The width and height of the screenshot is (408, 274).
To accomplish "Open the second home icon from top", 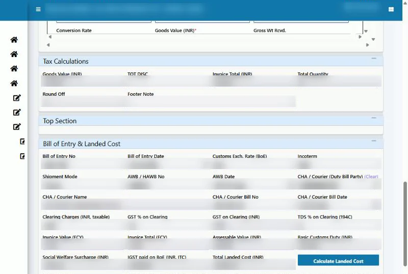I will point(14,54).
